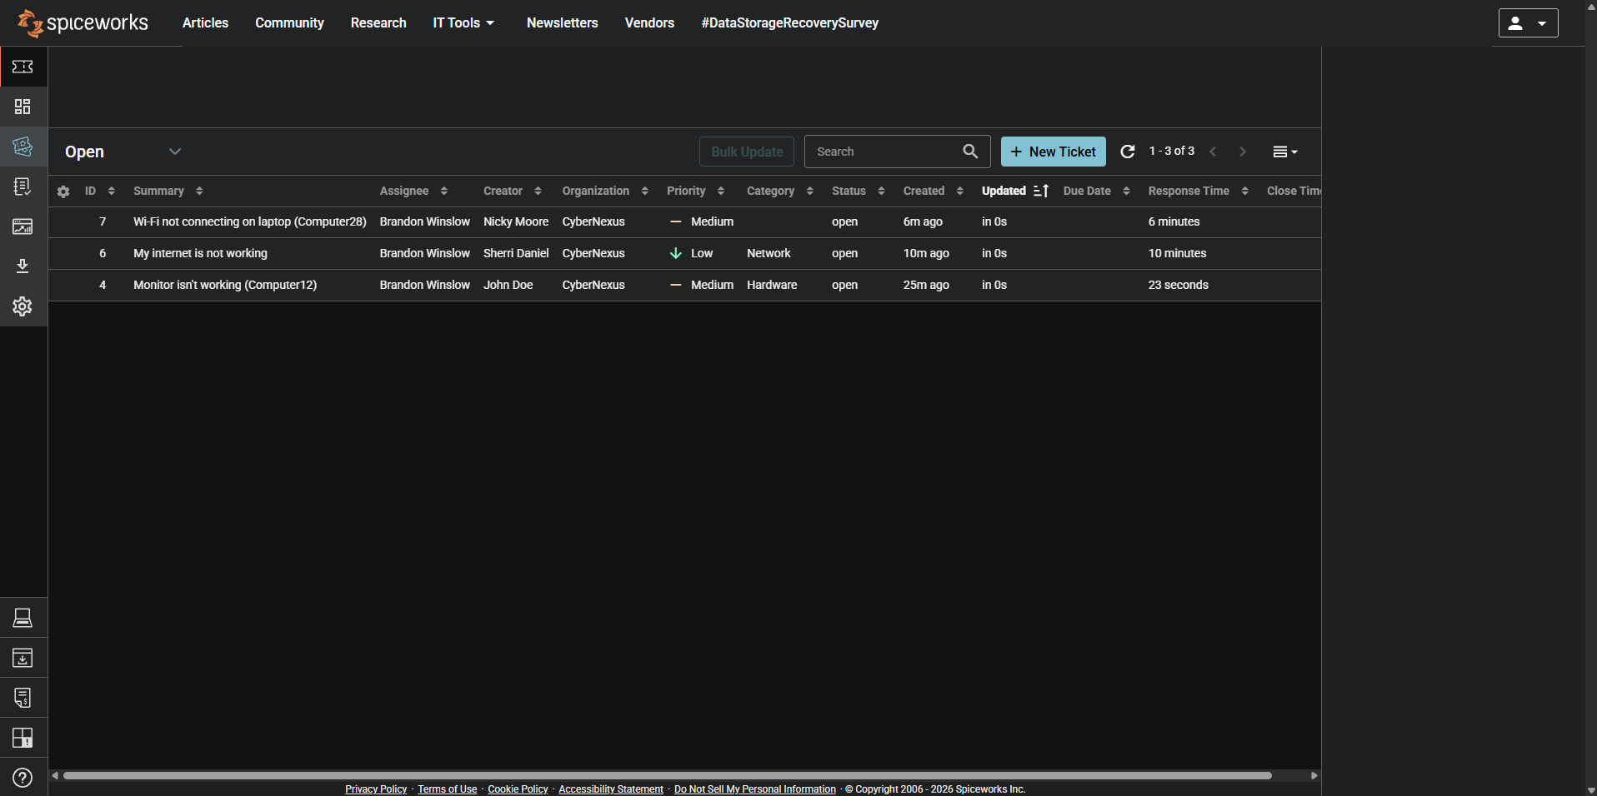This screenshot has width=1597, height=796.
Task: Open the Dashboard grid icon in the sidebar
Action: (23, 107)
